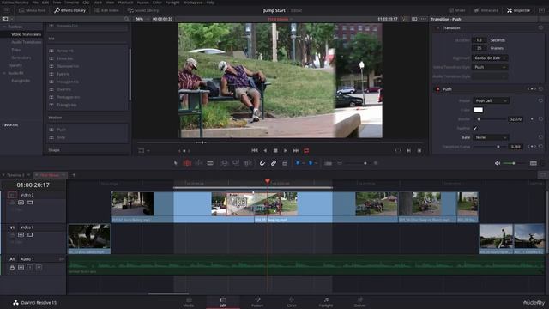
Task: Click the white Color swatch
Action: tap(478, 110)
